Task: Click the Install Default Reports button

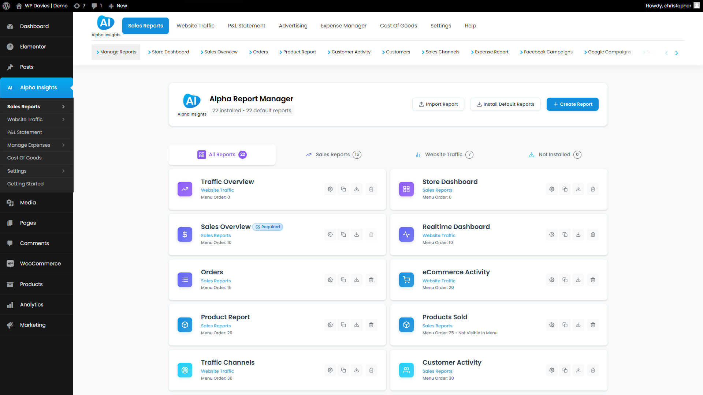Action: pyautogui.click(x=505, y=104)
